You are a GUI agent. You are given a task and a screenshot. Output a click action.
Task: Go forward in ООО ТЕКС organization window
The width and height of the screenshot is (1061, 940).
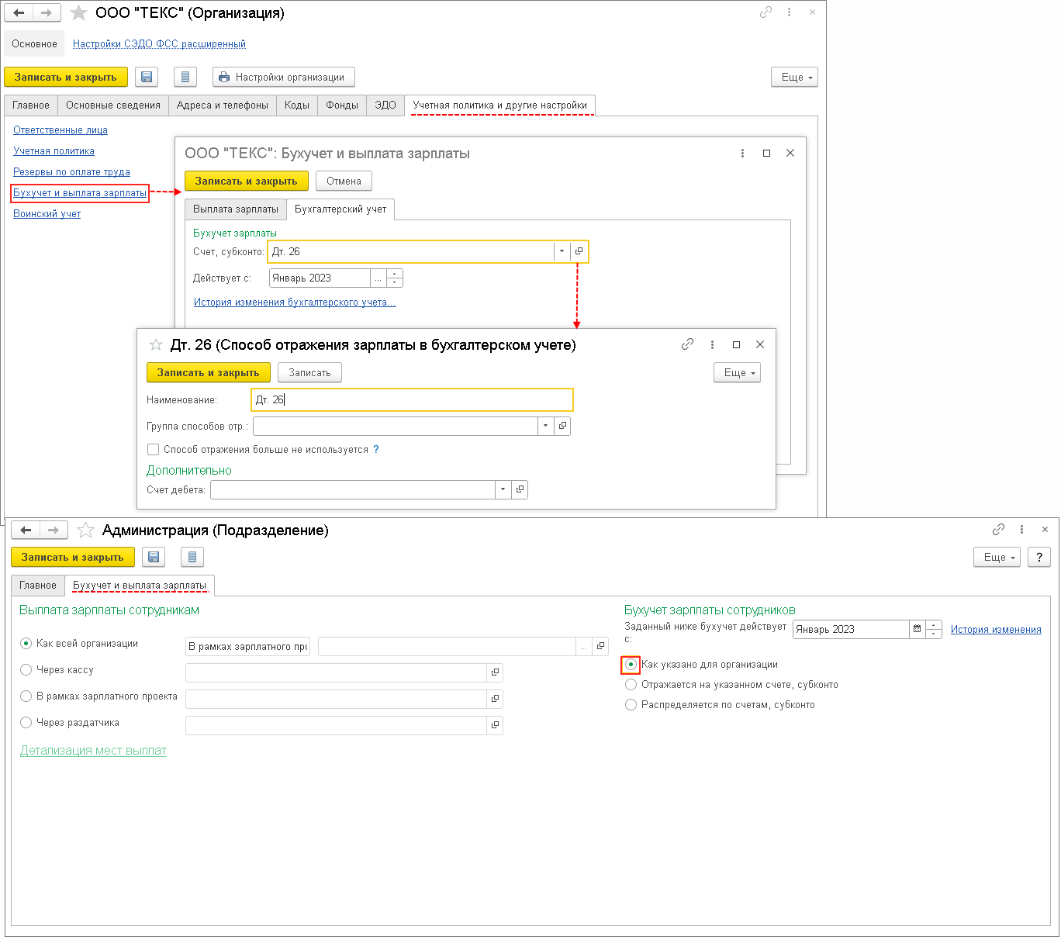point(47,13)
